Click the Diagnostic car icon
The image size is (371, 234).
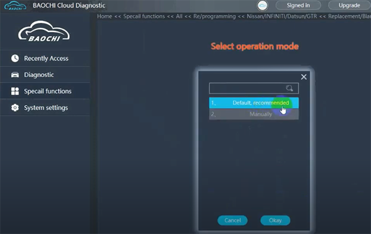point(15,75)
